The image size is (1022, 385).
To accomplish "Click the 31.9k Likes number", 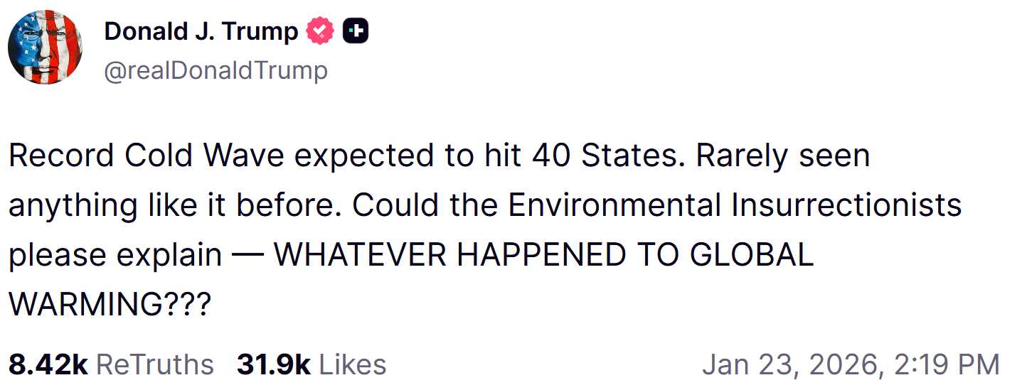I will click(x=273, y=364).
